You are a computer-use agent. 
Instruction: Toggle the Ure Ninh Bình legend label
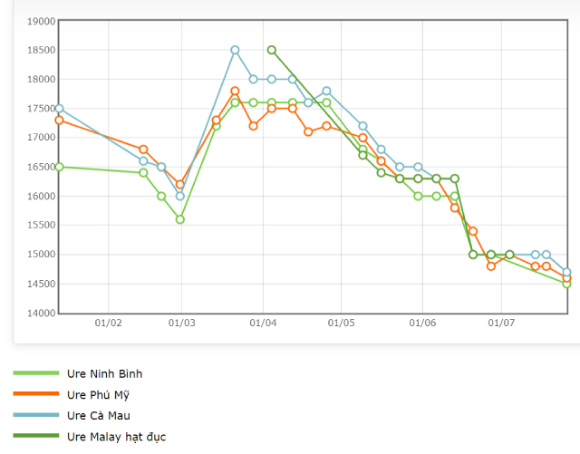click(x=104, y=373)
